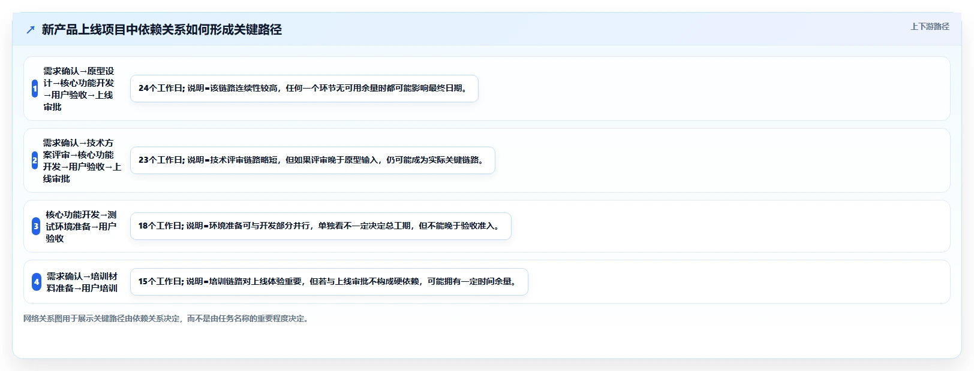This screenshot has width=974, height=371.
Task: Click the footnote starting 网络关系图用于展示关键路径
Action: click(167, 318)
